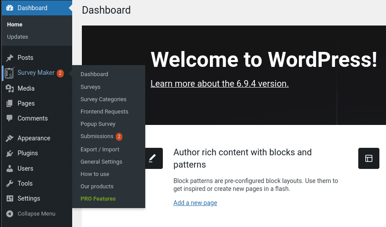This screenshot has height=227, width=386.
Task: Click the Appearance paintbrush icon
Action: (x=10, y=138)
